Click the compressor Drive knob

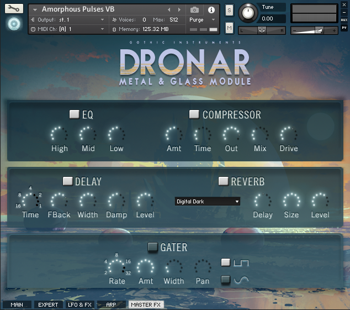[x=289, y=135]
